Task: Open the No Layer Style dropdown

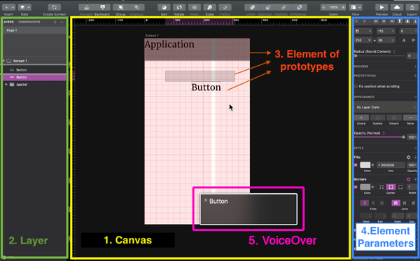Action: (x=386, y=107)
